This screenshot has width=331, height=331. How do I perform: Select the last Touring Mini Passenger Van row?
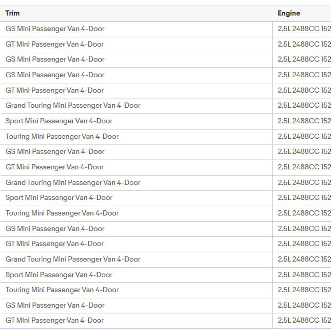165,290
